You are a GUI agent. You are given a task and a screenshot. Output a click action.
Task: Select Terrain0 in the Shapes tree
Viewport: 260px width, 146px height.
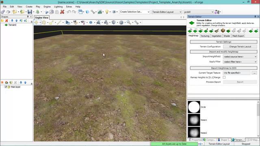(12, 25)
